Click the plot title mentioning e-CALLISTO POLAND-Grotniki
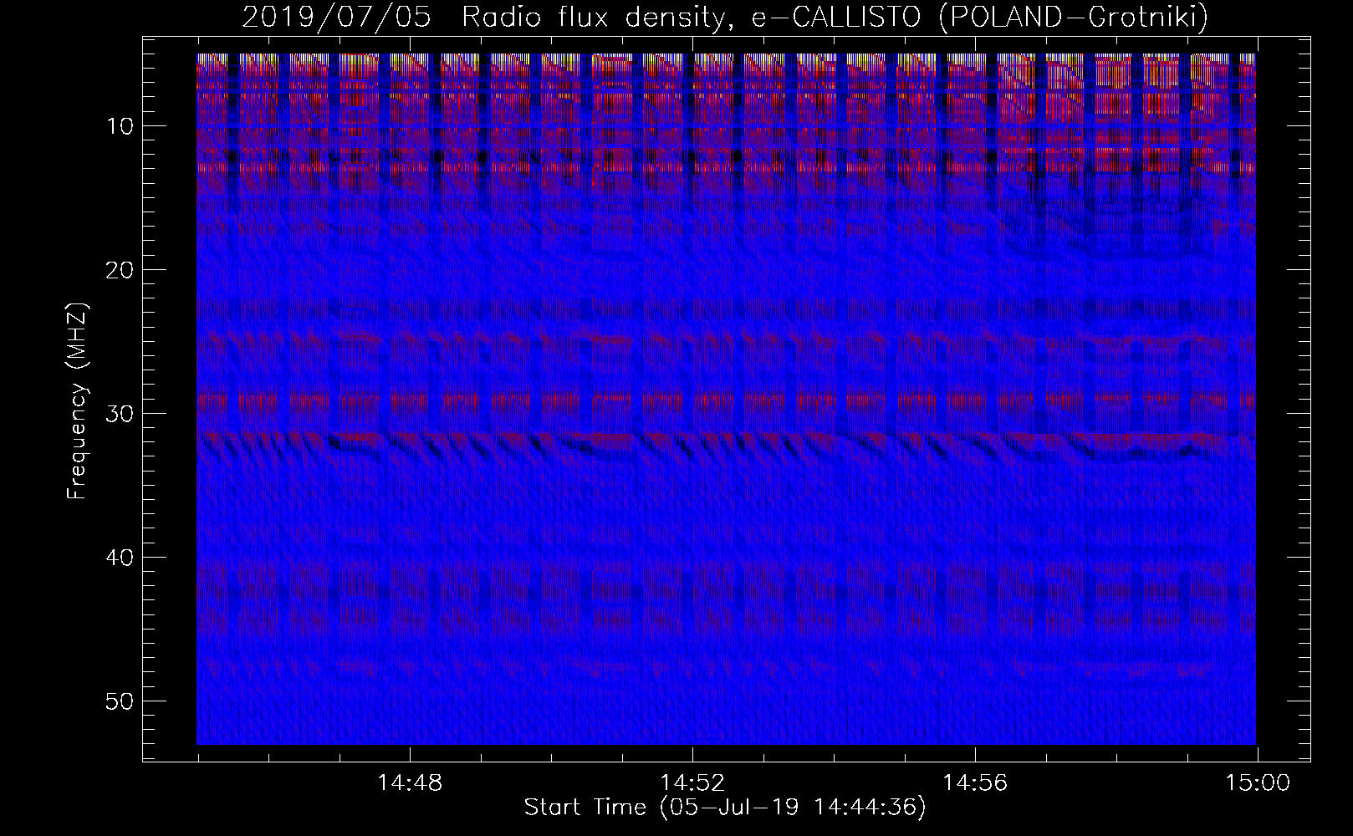 pyautogui.click(x=725, y=17)
